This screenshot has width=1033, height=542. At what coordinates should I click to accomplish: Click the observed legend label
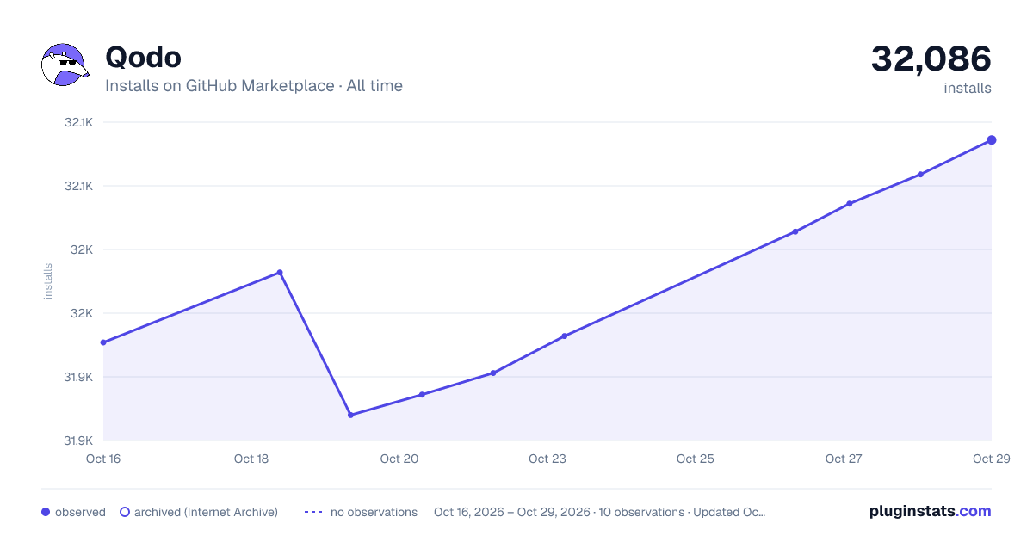point(80,512)
